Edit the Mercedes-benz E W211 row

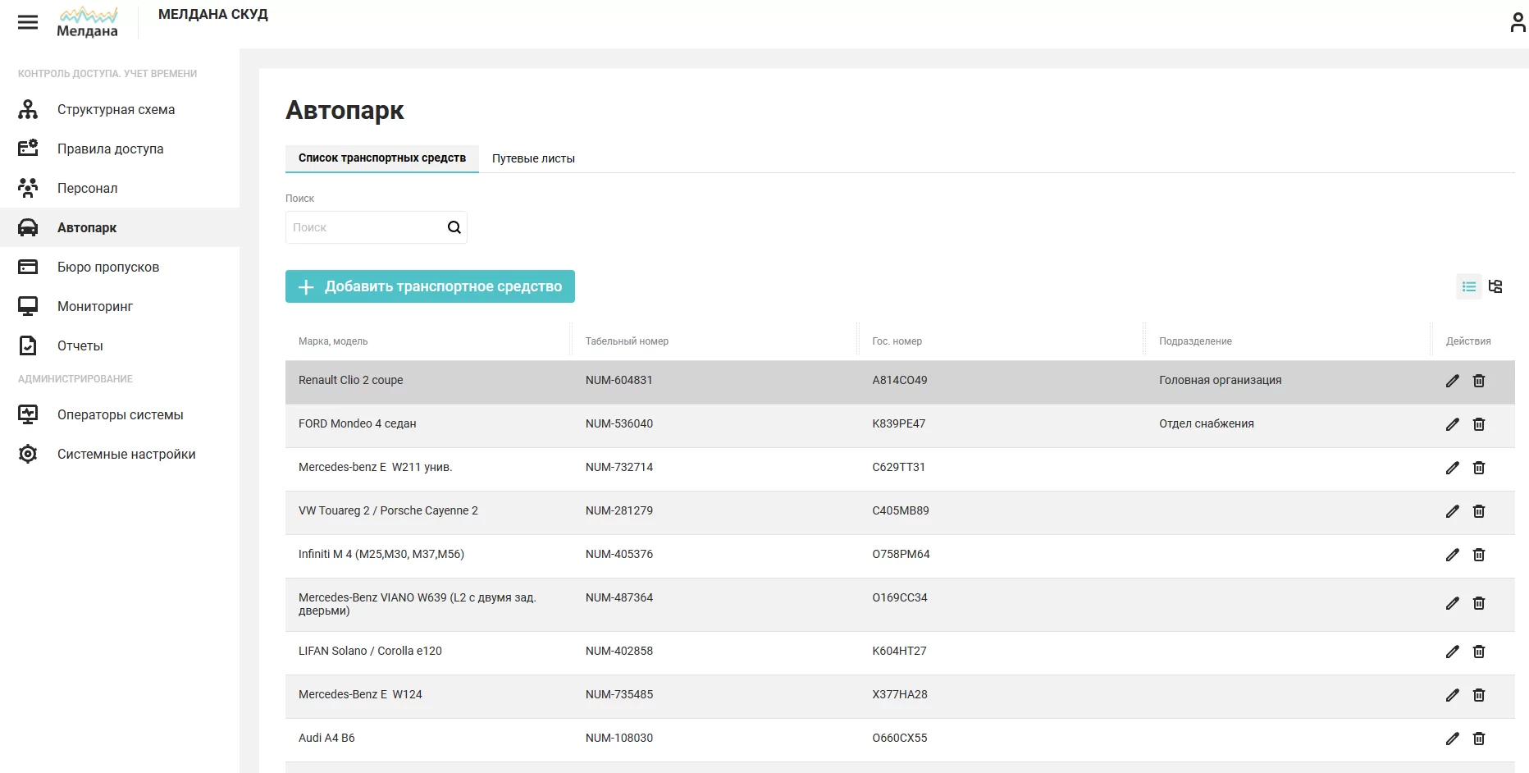tap(1453, 468)
